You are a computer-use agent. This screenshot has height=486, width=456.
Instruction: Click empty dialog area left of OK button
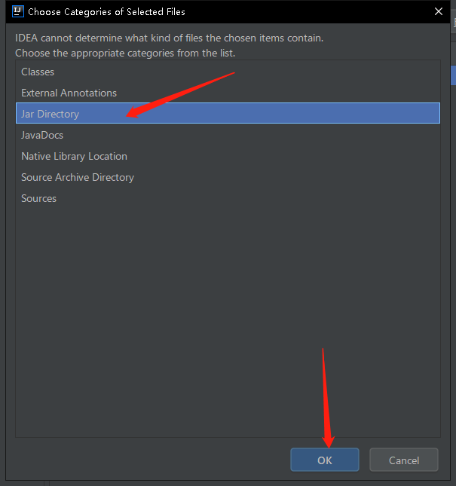click(151, 460)
